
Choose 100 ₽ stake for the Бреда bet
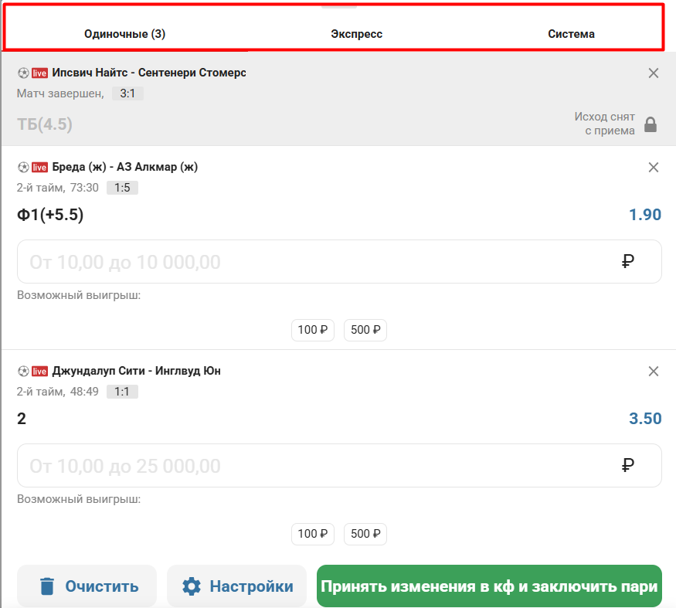(313, 330)
